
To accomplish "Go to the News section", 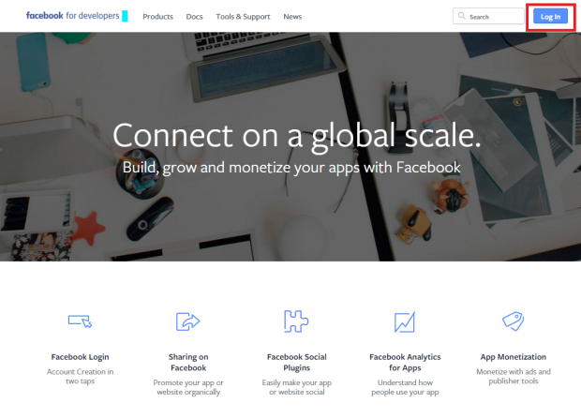I will (292, 17).
